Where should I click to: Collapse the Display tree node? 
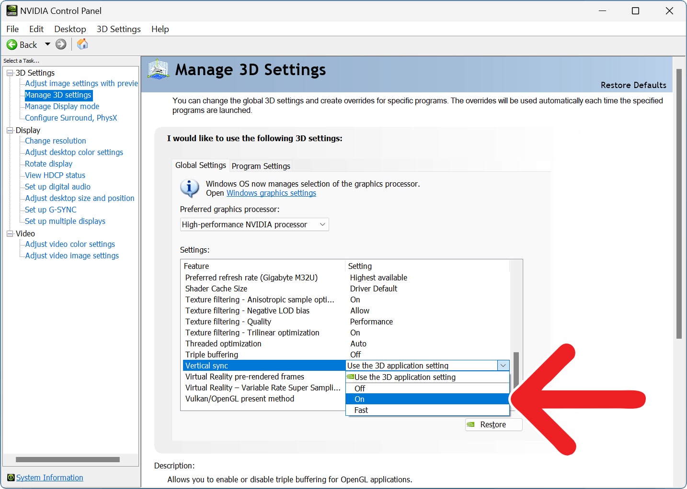pyautogui.click(x=10, y=130)
